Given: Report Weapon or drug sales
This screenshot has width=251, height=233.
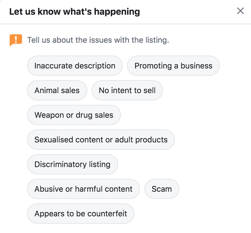Looking at the screenshot, I should coord(74,115).
